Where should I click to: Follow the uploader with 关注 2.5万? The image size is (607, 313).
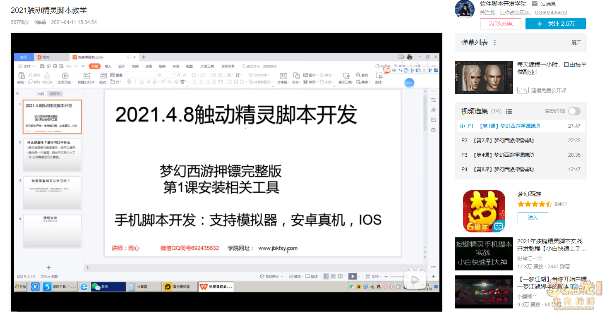point(555,24)
